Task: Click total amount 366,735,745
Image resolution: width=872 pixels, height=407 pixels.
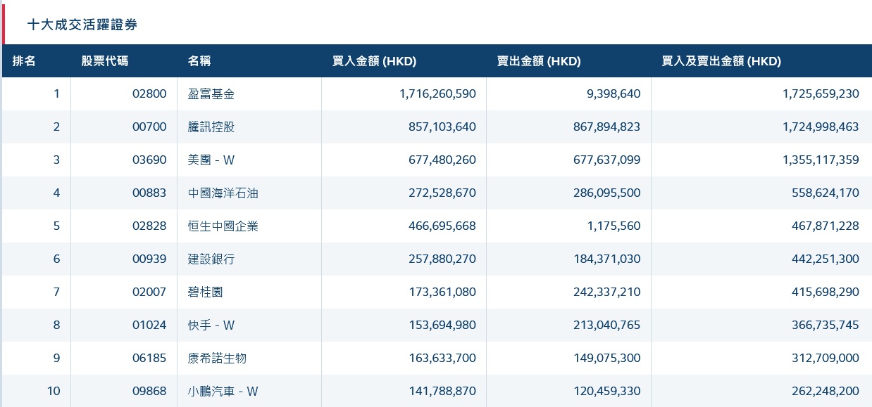Action: pos(826,325)
